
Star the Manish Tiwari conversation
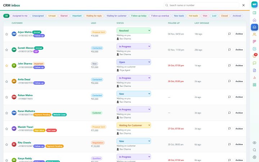(6, 129)
